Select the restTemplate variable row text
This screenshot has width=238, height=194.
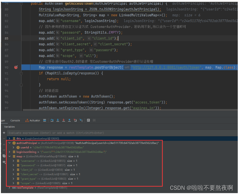42,188
